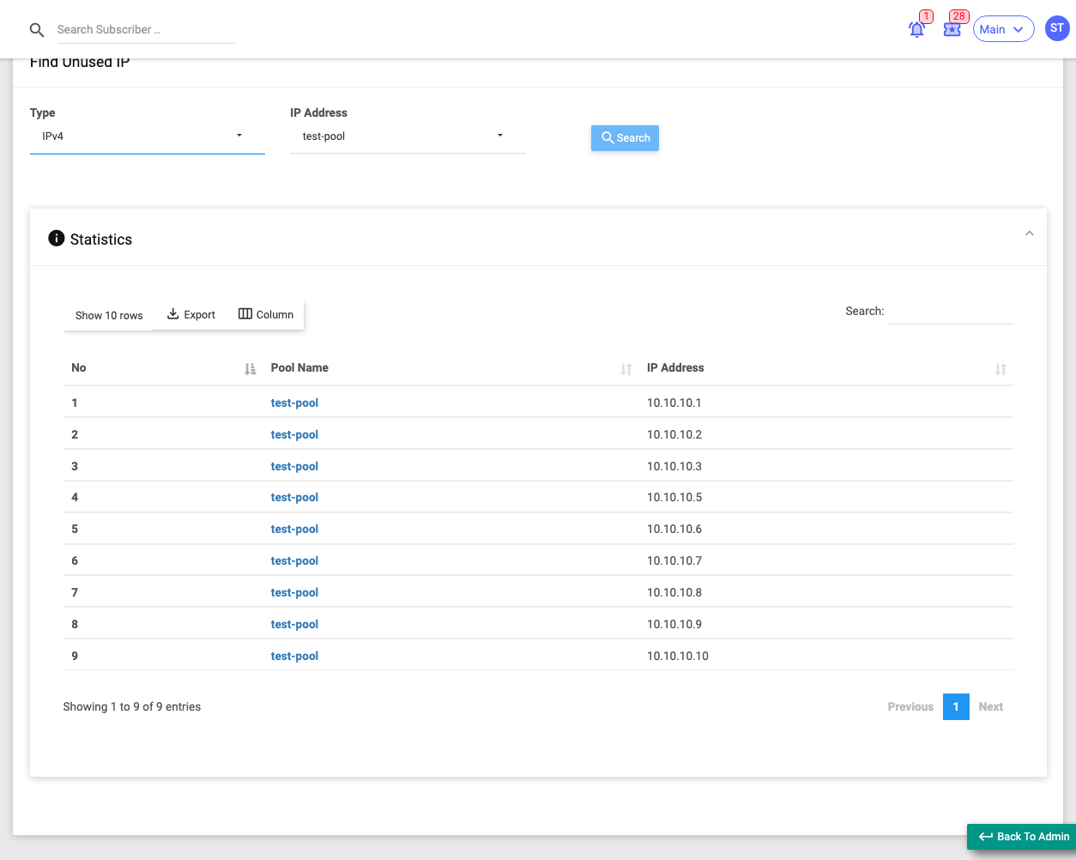Screen dimensions: 1076x860
Task: Open the bell notifications icon
Action: pyautogui.click(x=917, y=29)
